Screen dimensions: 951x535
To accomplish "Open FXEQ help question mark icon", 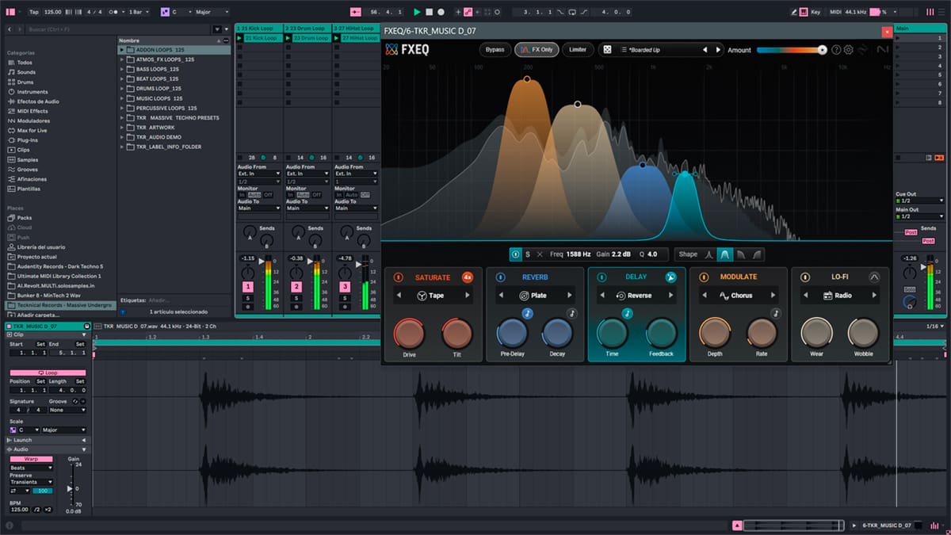I will click(836, 50).
